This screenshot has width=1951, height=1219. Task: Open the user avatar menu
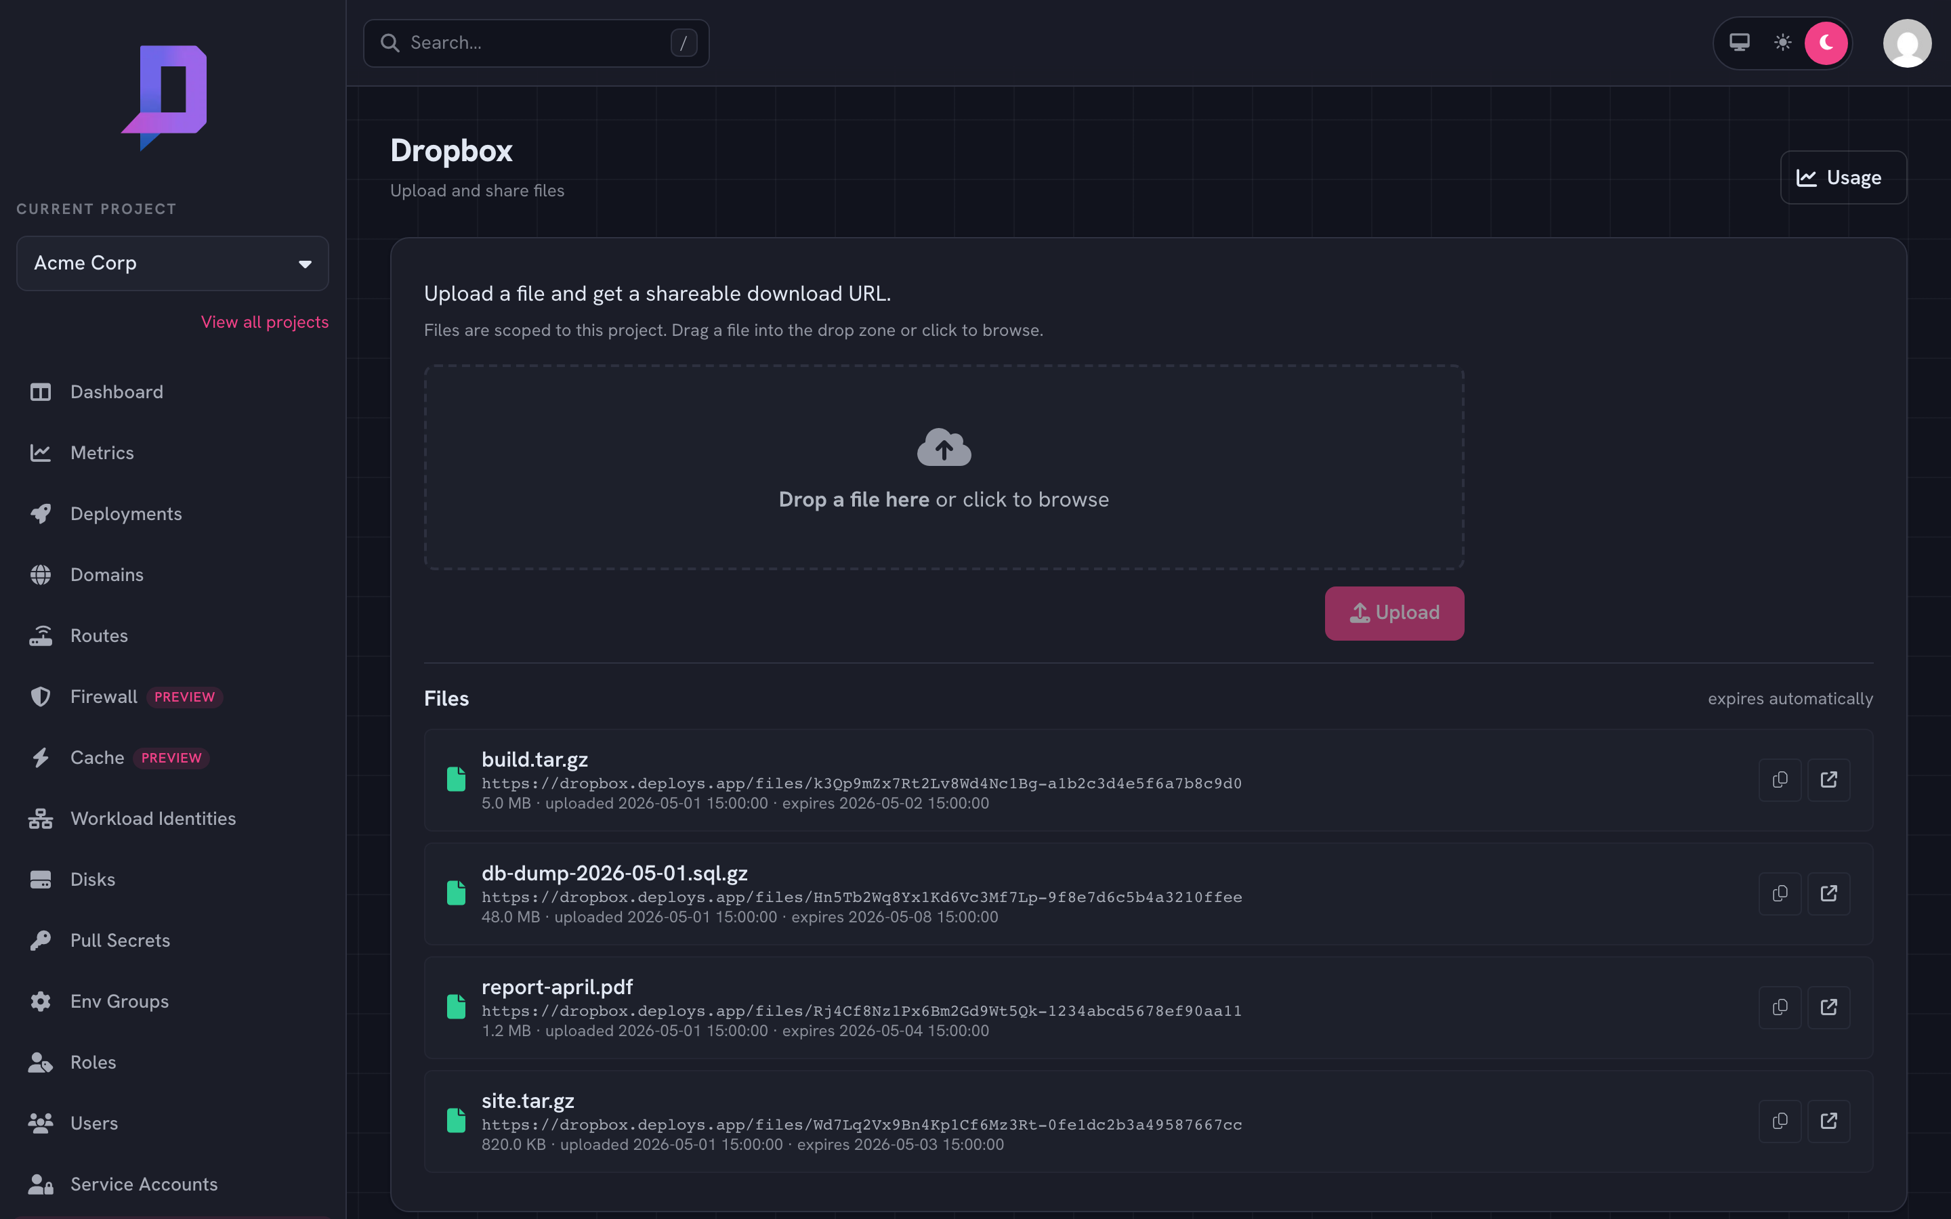pos(1907,43)
